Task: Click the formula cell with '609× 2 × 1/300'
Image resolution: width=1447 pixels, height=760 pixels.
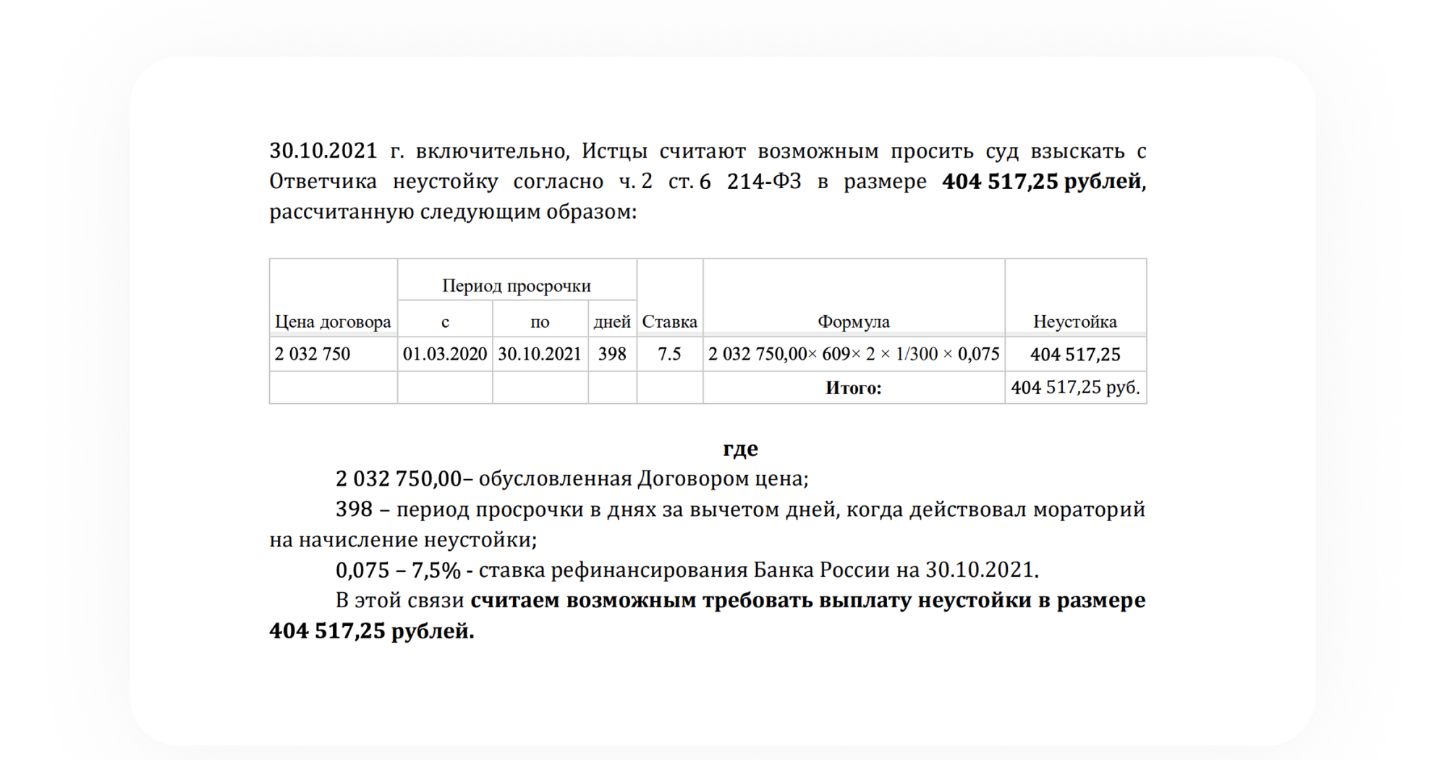Action: pos(854,354)
